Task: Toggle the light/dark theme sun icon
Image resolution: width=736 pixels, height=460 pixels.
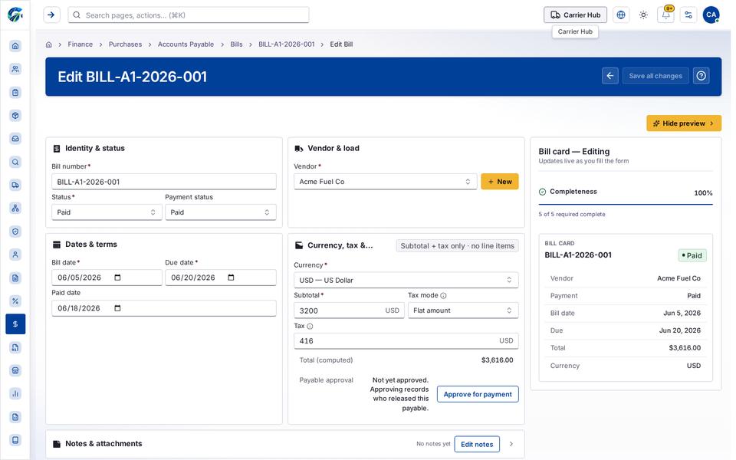Action: coord(643,15)
